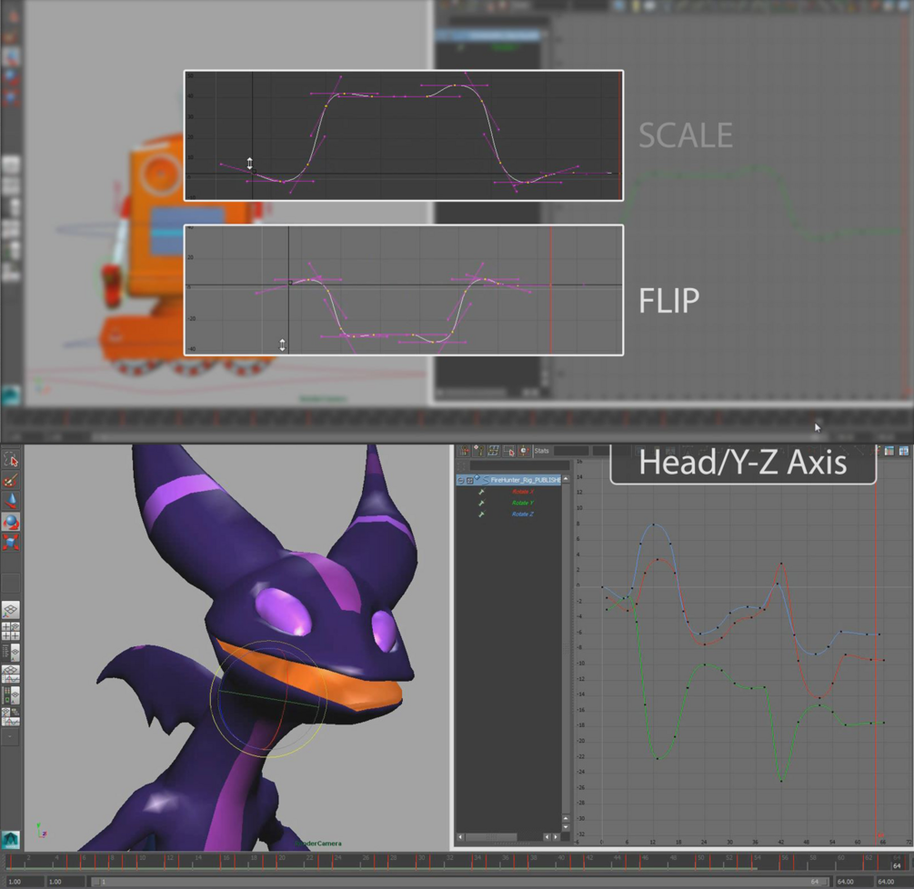Viewport: 914px width, 889px height.
Task: Open Dope Sheet from Graph Editor toolbar
Action: pyautogui.click(x=889, y=450)
